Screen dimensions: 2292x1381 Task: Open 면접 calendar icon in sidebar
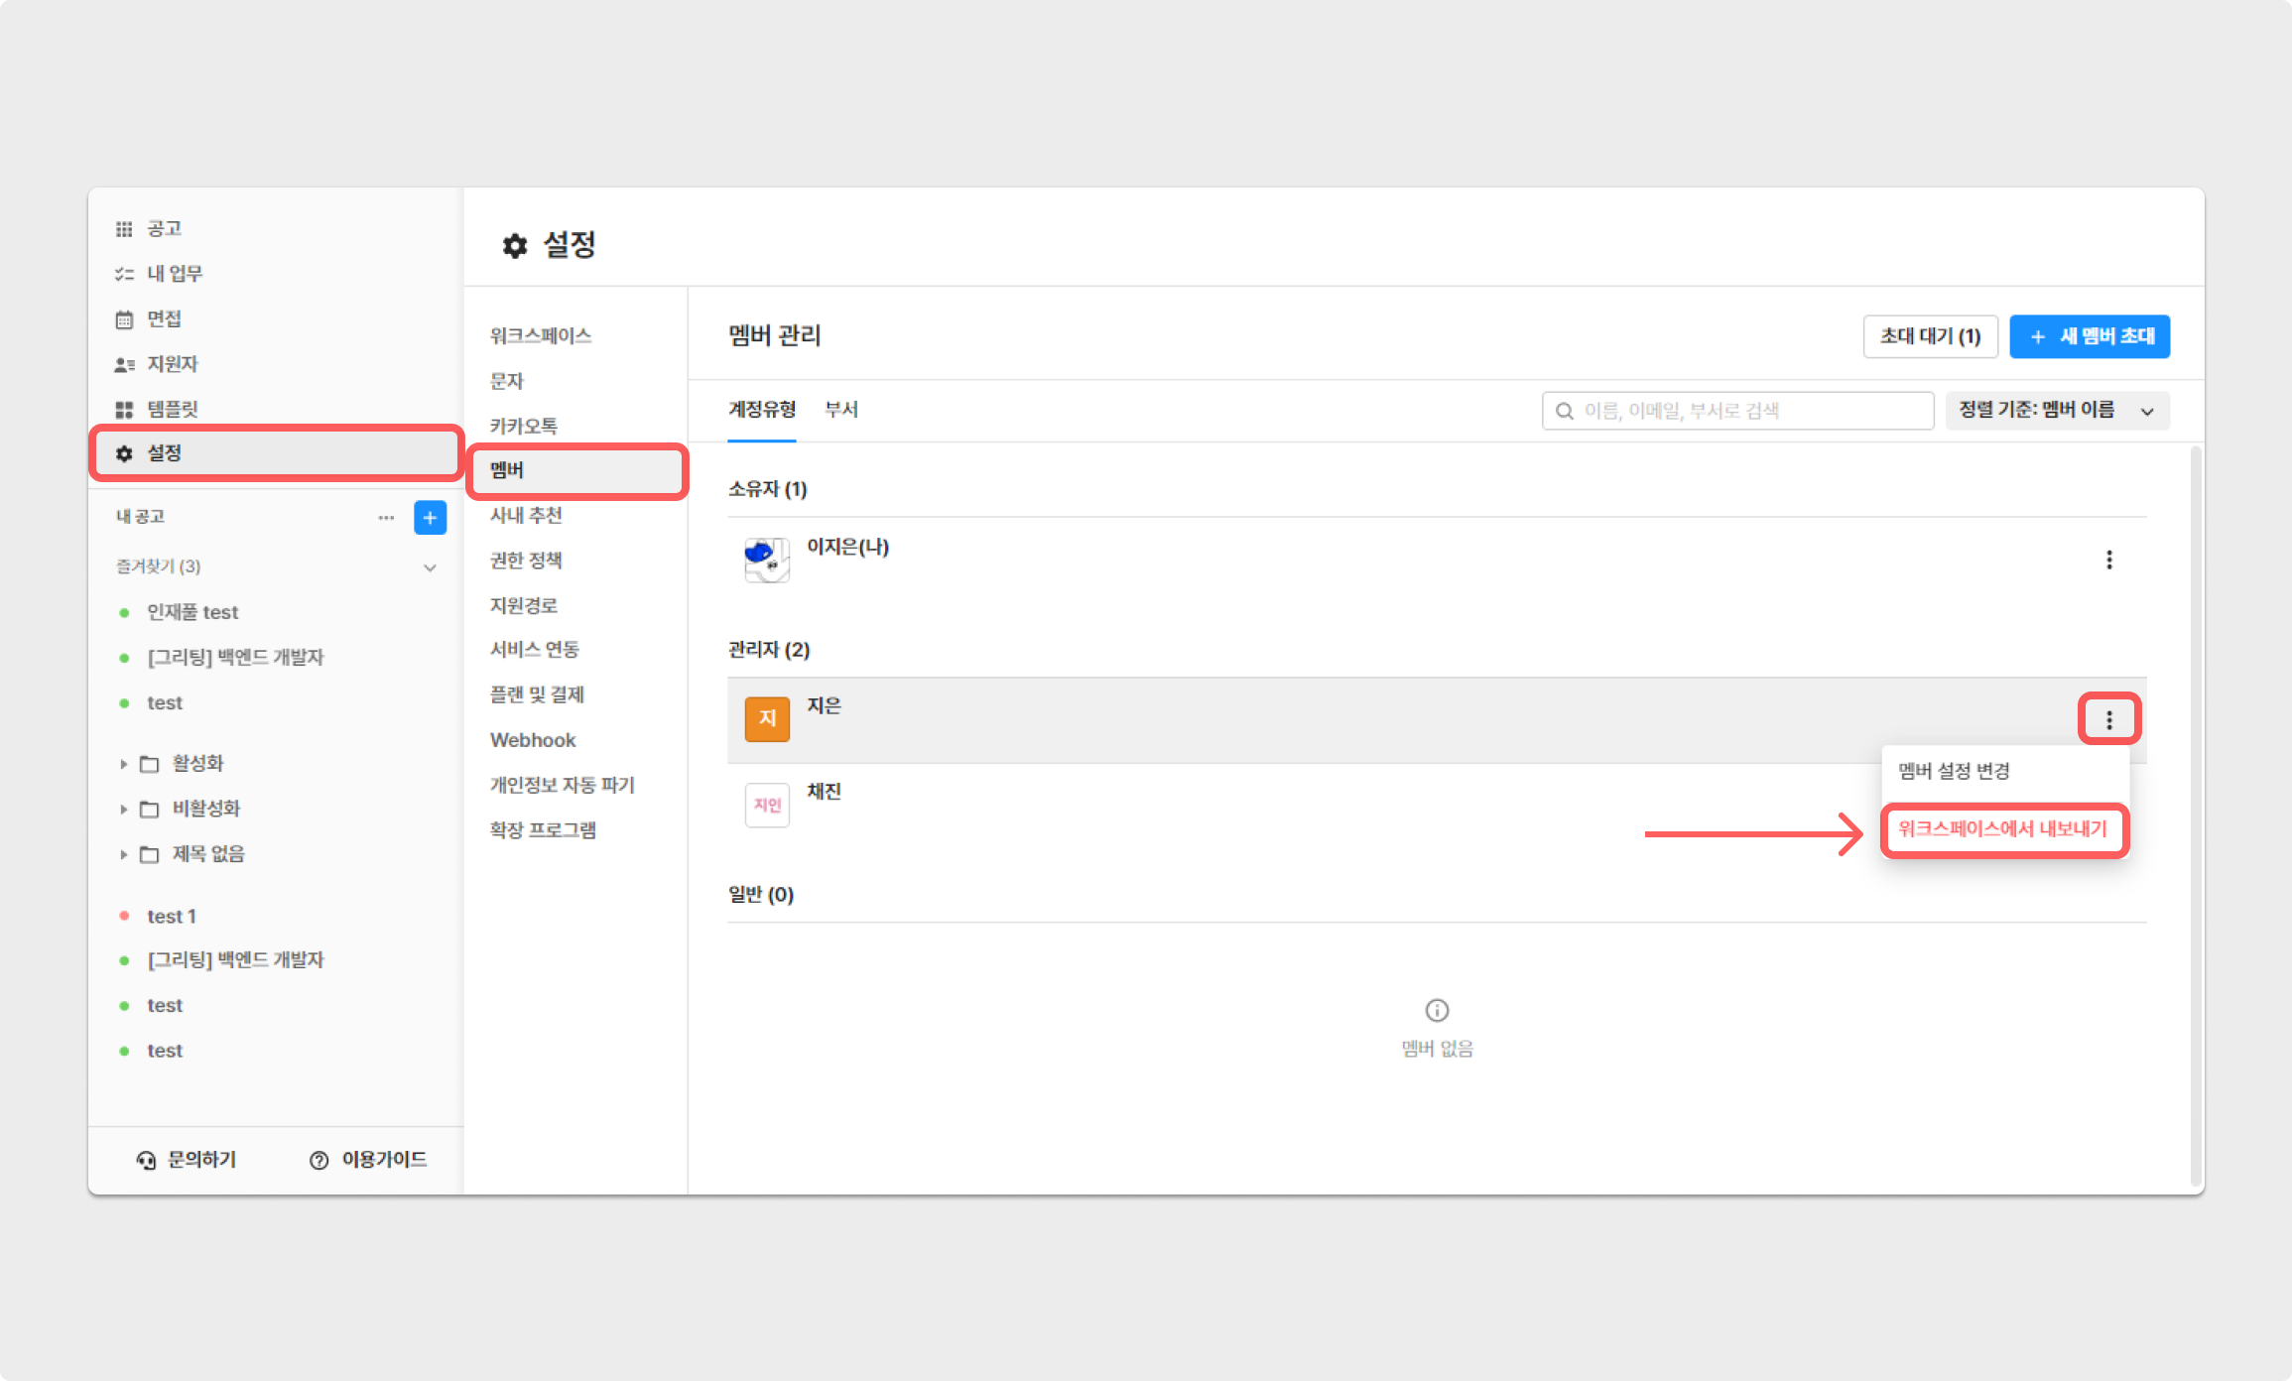pyautogui.click(x=124, y=319)
